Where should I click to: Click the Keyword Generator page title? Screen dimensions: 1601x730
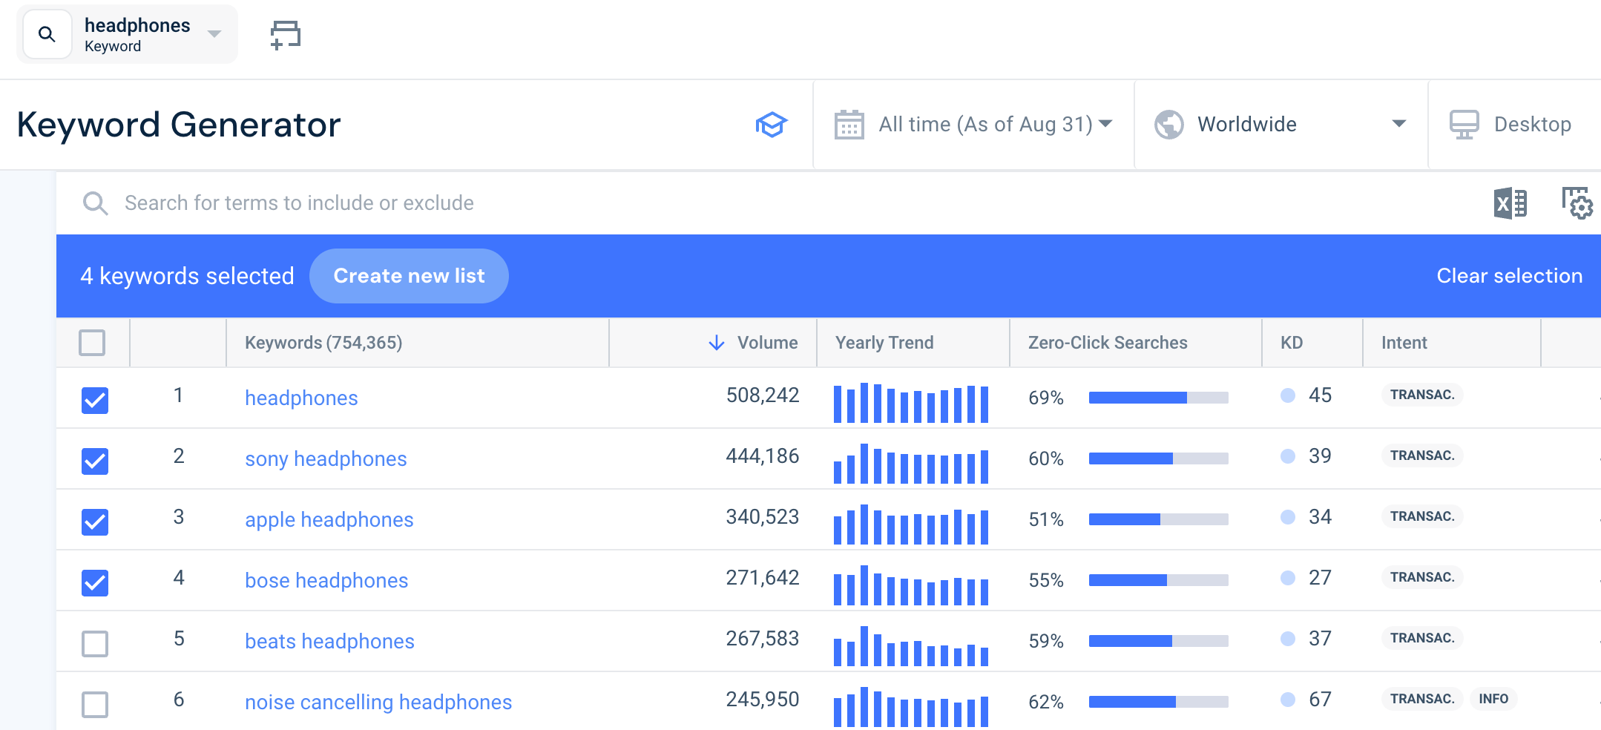(179, 125)
